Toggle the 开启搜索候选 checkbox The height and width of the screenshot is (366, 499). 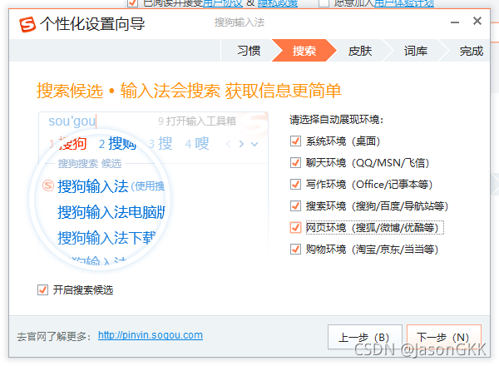tap(42, 290)
